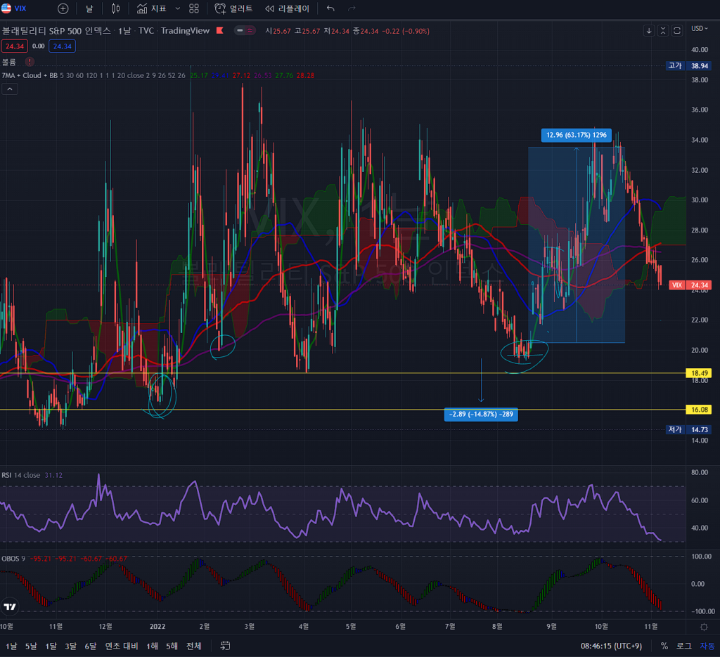
Task: Select the 6달 time range
Action: pos(90,646)
